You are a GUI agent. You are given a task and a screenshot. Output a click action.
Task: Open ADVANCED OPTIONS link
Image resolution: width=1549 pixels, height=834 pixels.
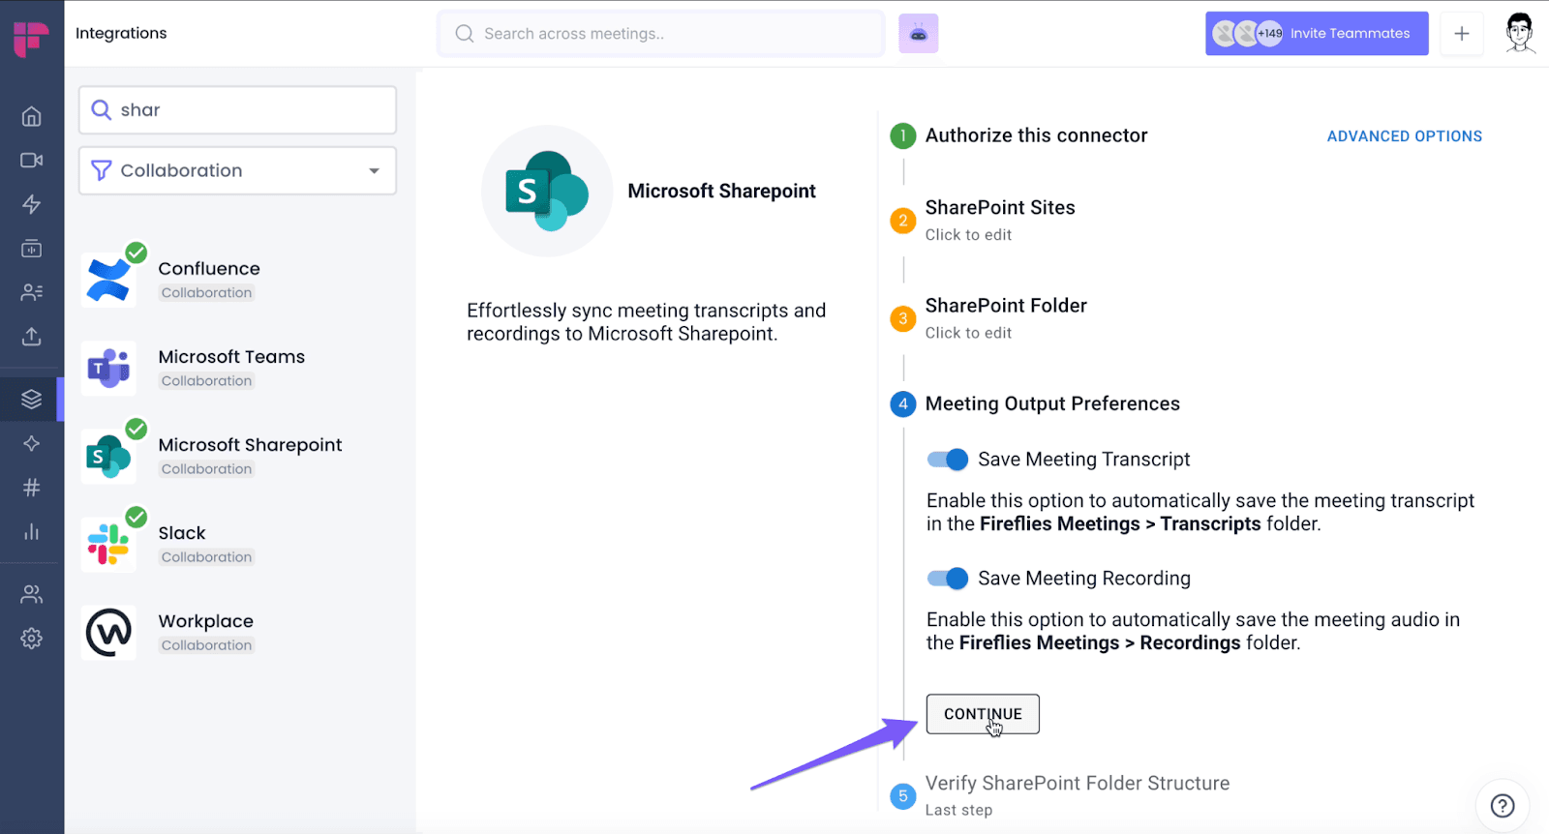[1404, 136]
